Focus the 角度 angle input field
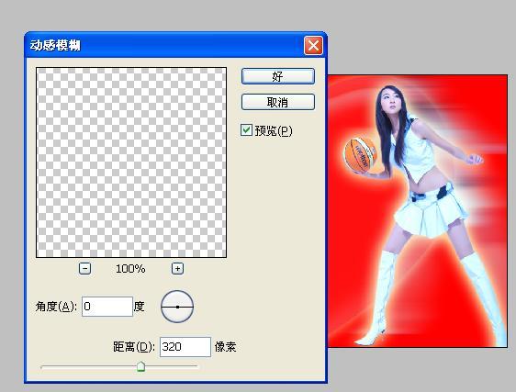Image resolution: width=516 pixels, height=392 pixels. point(107,307)
